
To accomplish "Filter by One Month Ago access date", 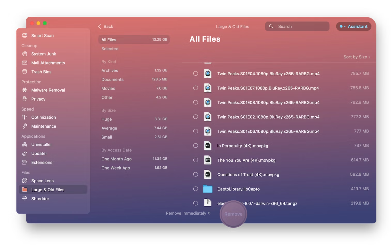I will pyautogui.click(x=134, y=159).
